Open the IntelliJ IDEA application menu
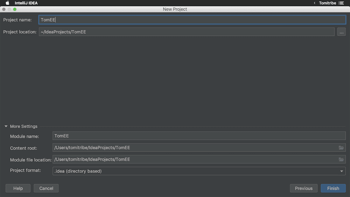The height and width of the screenshot is (197, 350). (26, 3)
